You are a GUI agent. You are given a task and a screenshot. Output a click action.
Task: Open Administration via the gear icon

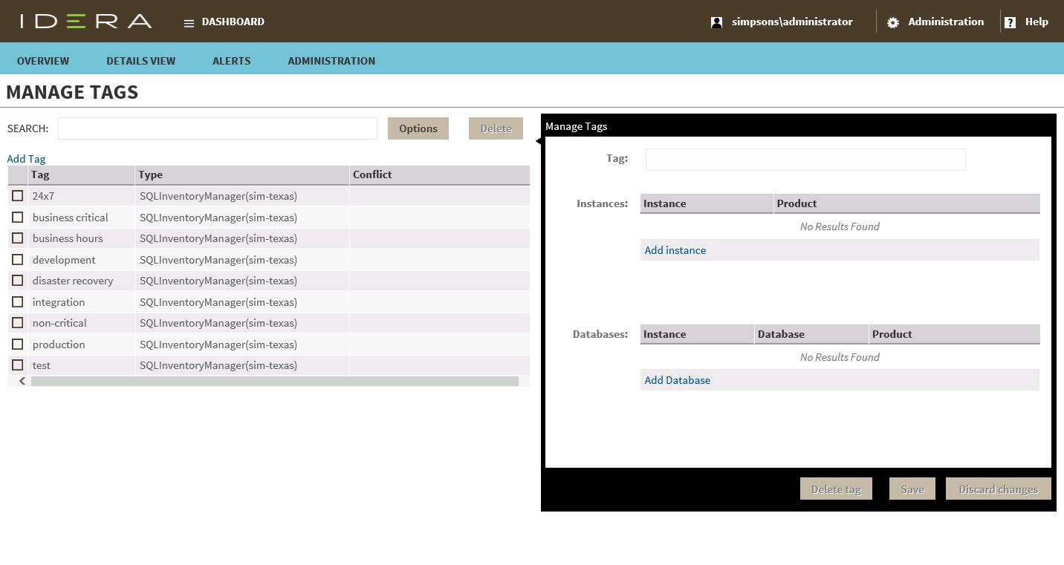pyautogui.click(x=892, y=22)
